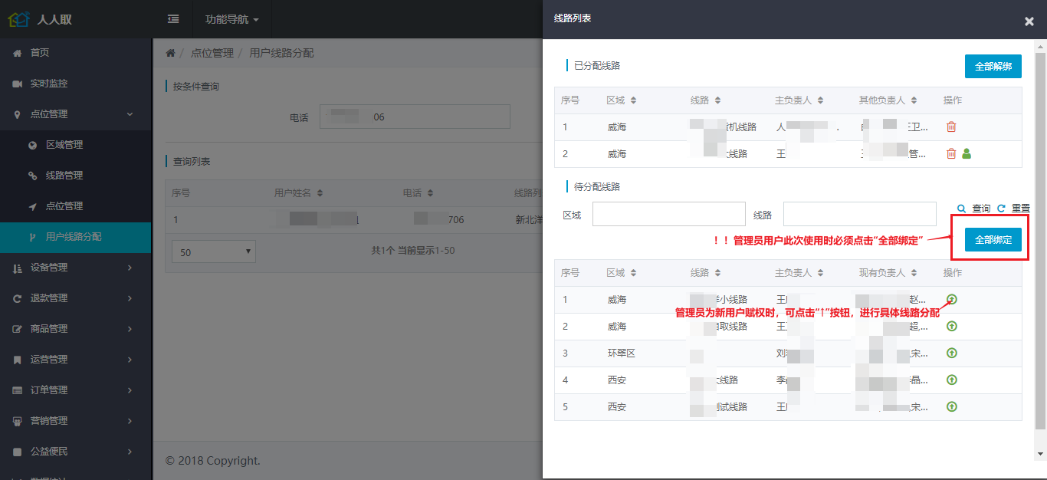Image resolution: width=1047 pixels, height=480 pixels.
Task: Assign 西安 route row 4 with up-arrow
Action: pyautogui.click(x=952, y=380)
